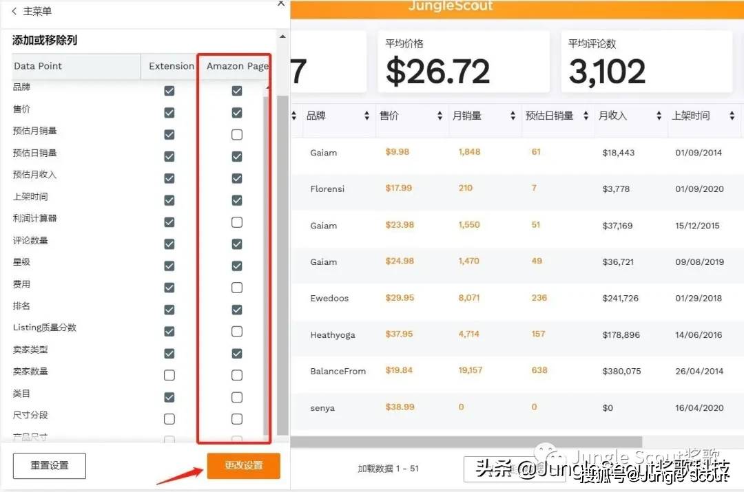Enable Amazon Page checkbox for 预估月销量

[x=237, y=135]
